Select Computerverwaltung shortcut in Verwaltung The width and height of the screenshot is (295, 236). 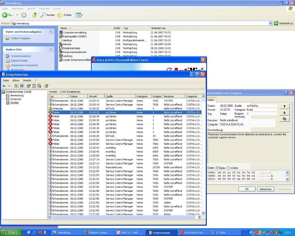tap(73, 32)
